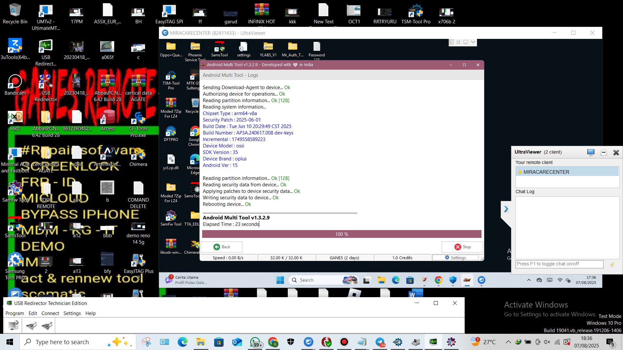Open Help menu in USB Redirector
Image resolution: width=623 pixels, height=350 pixels.
coord(91,313)
